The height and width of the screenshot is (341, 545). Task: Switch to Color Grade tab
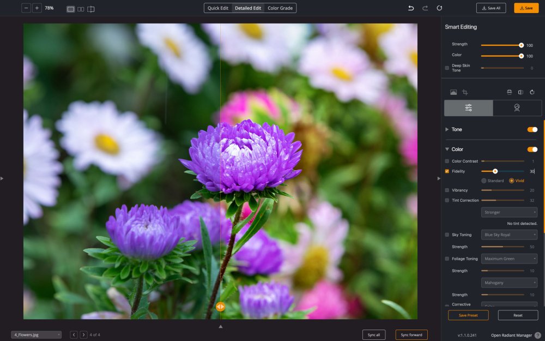pos(280,8)
